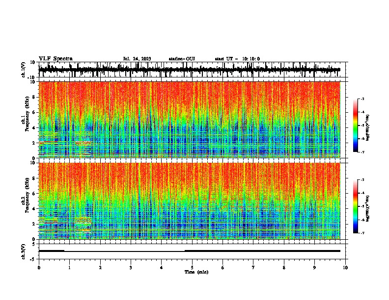Click the "VLF Spectra" title text

(x=56, y=59)
